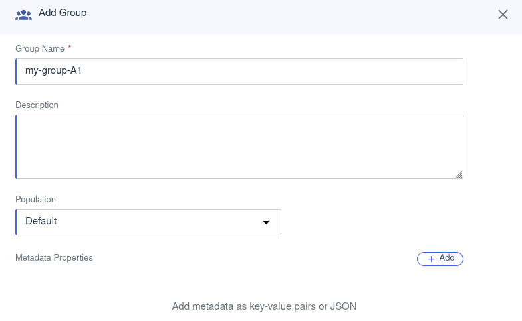Click inside the Description text area

(x=239, y=147)
